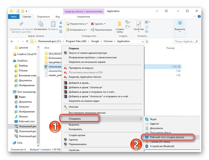The image size is (209, 160).
Task: Choose Устройство Bluetooth in submenu
Action: 162,146
